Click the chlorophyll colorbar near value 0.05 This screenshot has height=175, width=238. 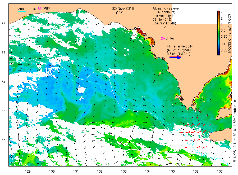pos(219,50)
